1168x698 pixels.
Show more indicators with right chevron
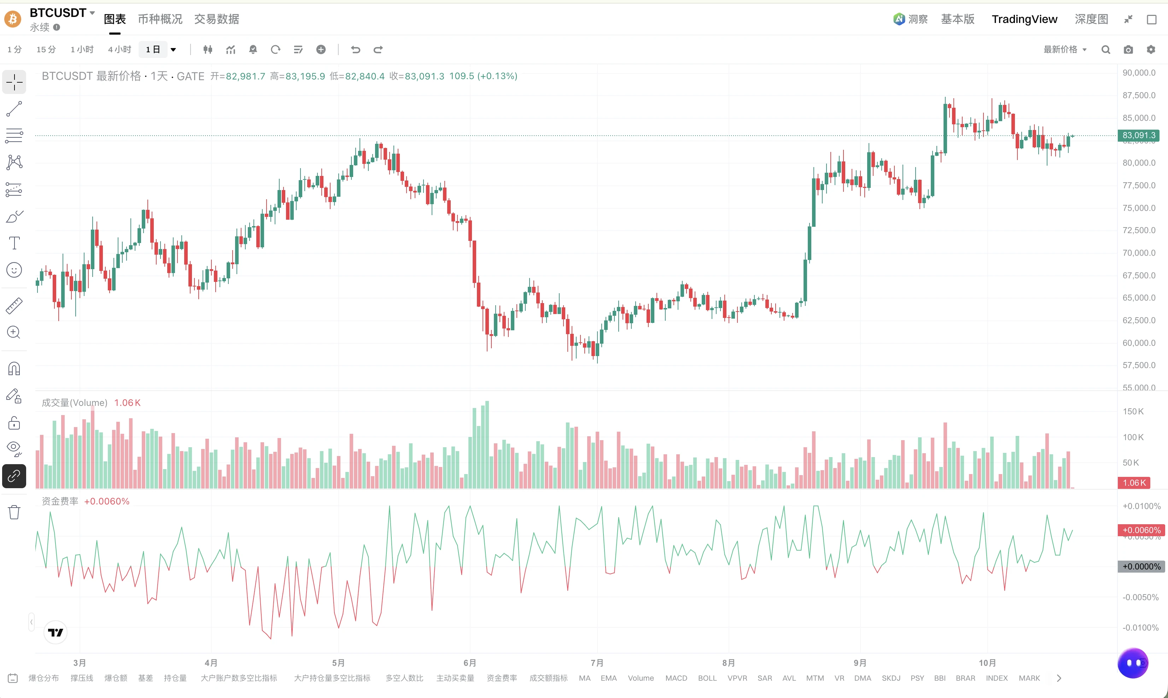click(x=1059, y=678)
